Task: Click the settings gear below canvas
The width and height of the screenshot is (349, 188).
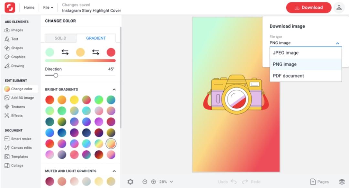Action: (x=131, y=182)
